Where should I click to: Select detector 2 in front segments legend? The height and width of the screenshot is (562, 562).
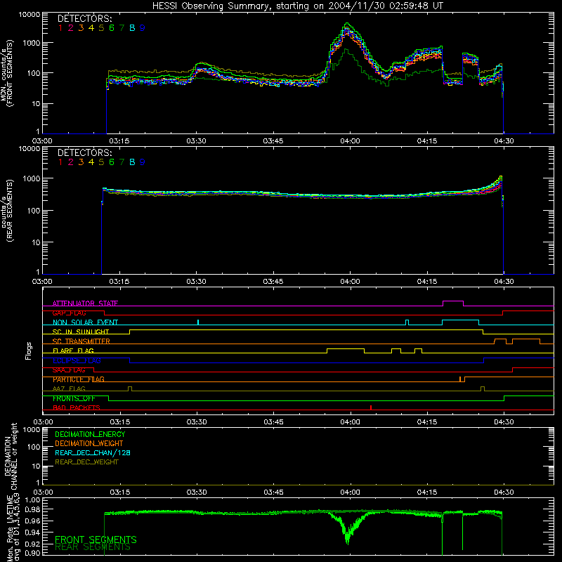(x=71, y=28)
